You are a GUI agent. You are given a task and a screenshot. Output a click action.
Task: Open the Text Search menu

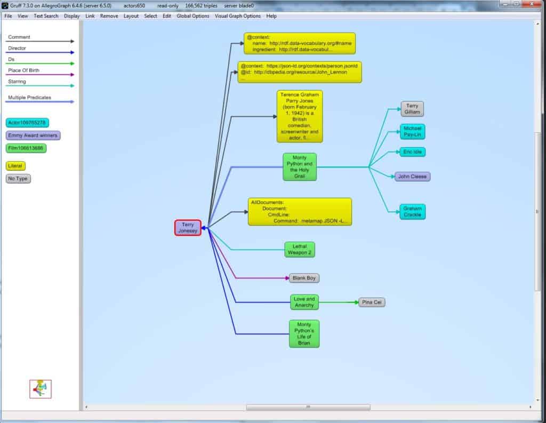point(46,16)
